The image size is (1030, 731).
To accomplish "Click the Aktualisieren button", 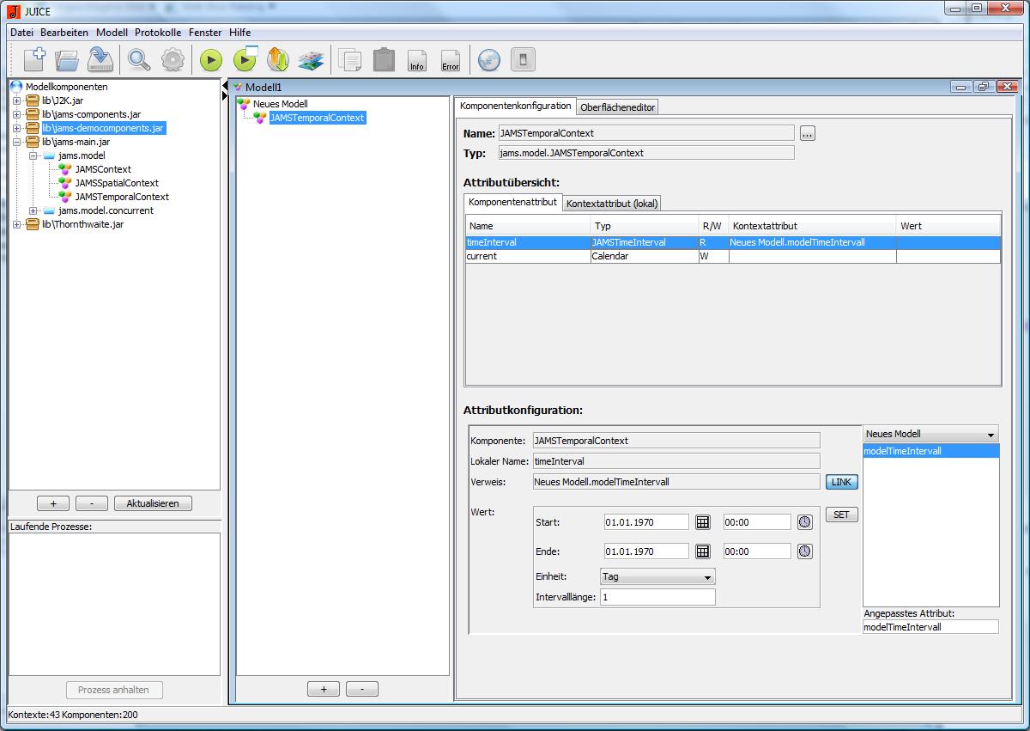I will coord(153,503).
